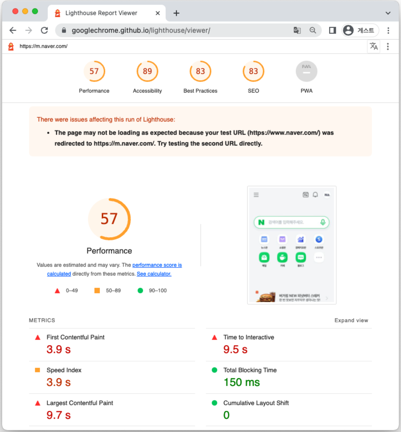Click the 9.5 s Time to Interactive value

[x=236, y=350]
